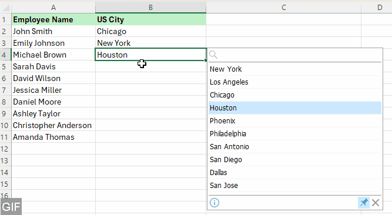The image size is (392, 215).
Task: Select the John Smith cell
Action: click(x=53, y=31)
